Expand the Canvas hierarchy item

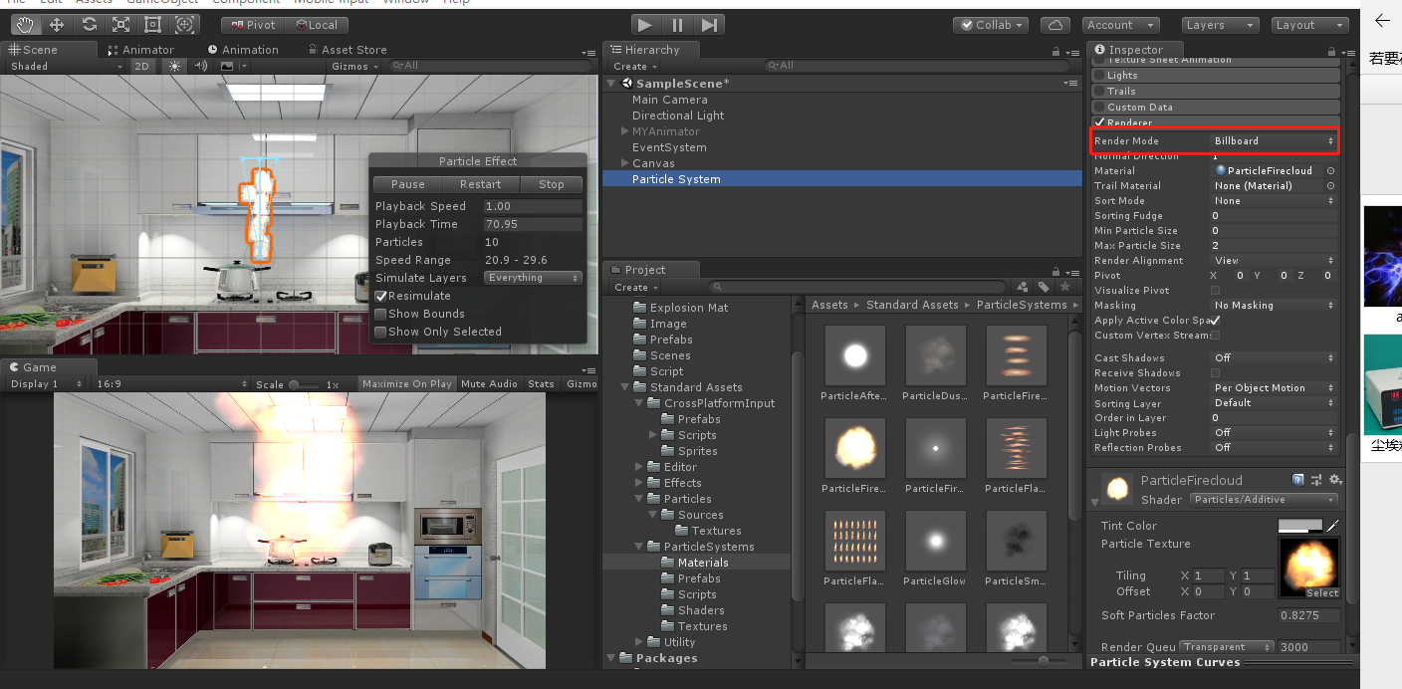pos(624,163)
